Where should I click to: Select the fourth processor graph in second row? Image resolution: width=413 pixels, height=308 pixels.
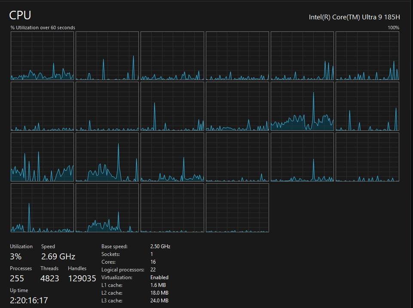pos(237,106)
